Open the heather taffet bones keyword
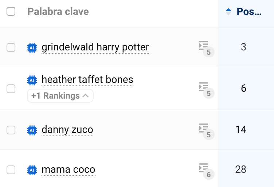 (87, 80)
